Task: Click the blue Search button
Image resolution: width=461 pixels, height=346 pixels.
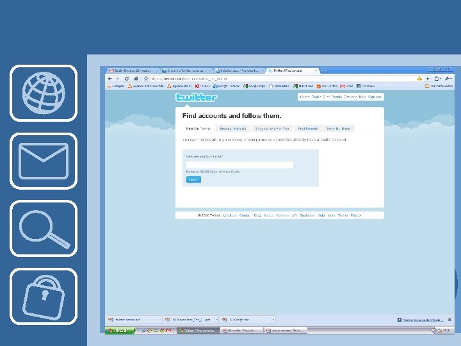Action: click(x=193, y=179)
